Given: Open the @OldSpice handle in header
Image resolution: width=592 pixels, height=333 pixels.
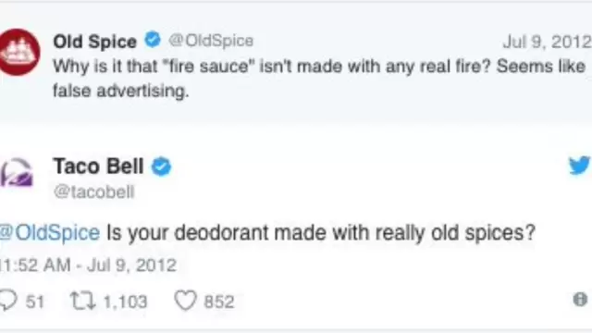Looking at the screenshot, I should 211,41.
